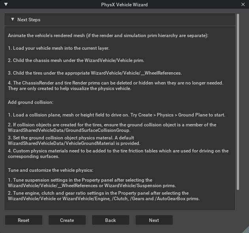Go to previous page with Back
Image resolution: width=249 pixels, height=233 pixels.
pos(110,220)
